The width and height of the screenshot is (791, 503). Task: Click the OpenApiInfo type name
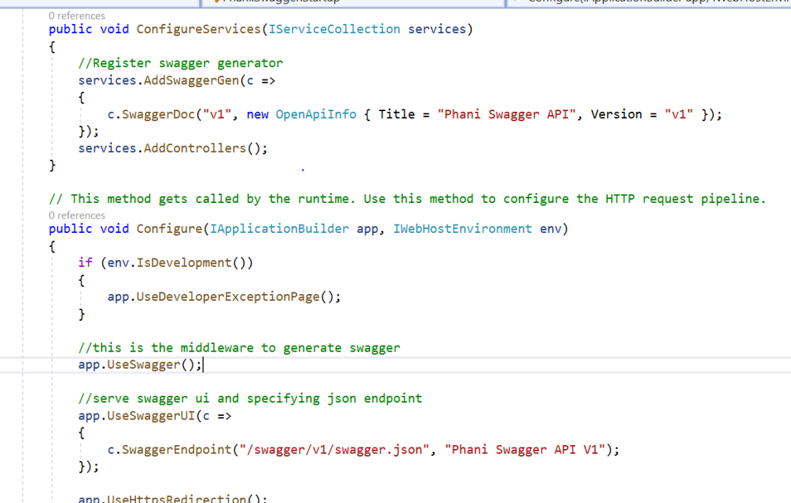316,114
